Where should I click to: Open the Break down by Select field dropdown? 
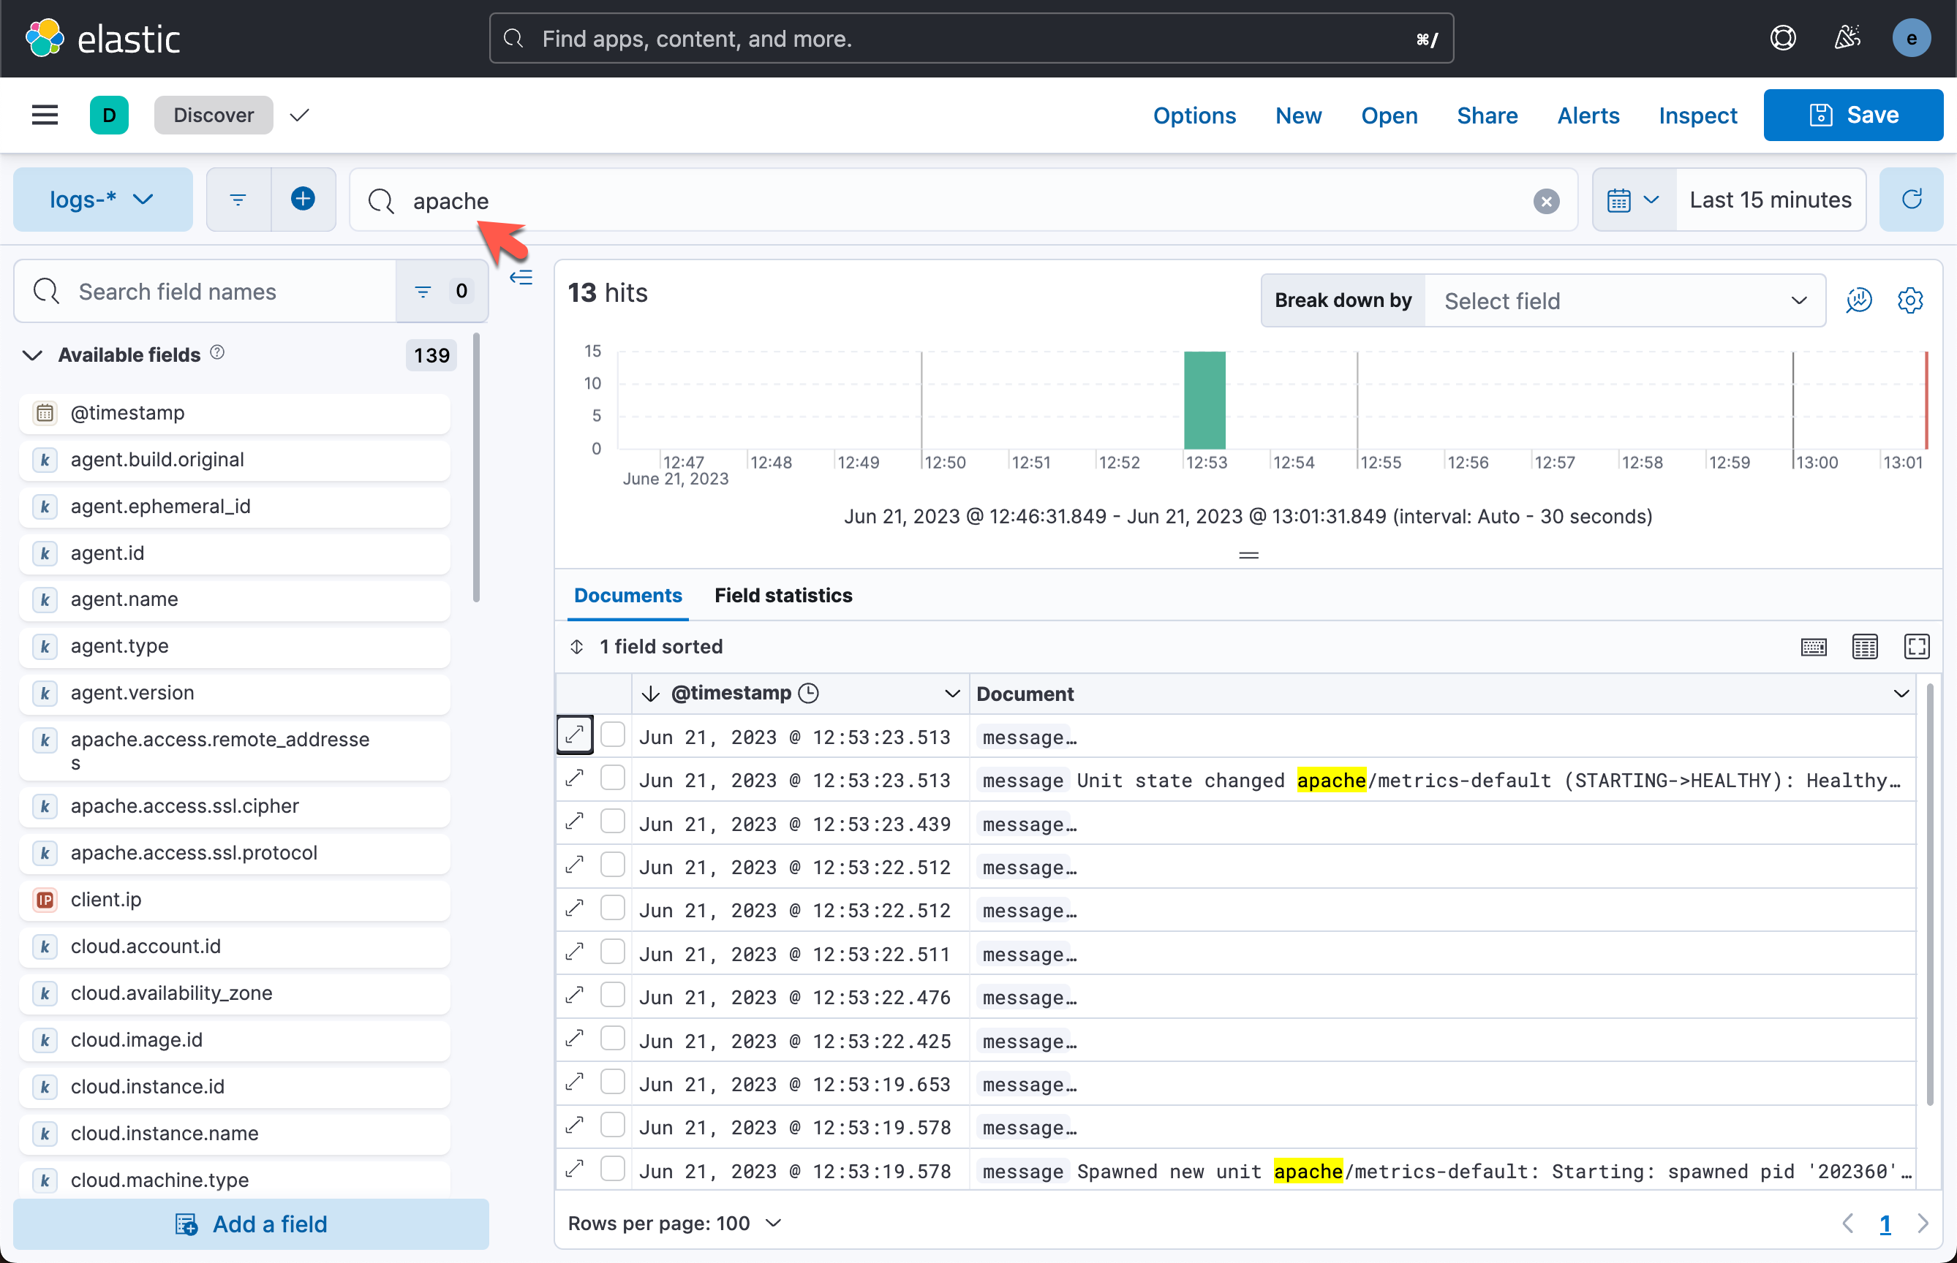[1624, 300]
